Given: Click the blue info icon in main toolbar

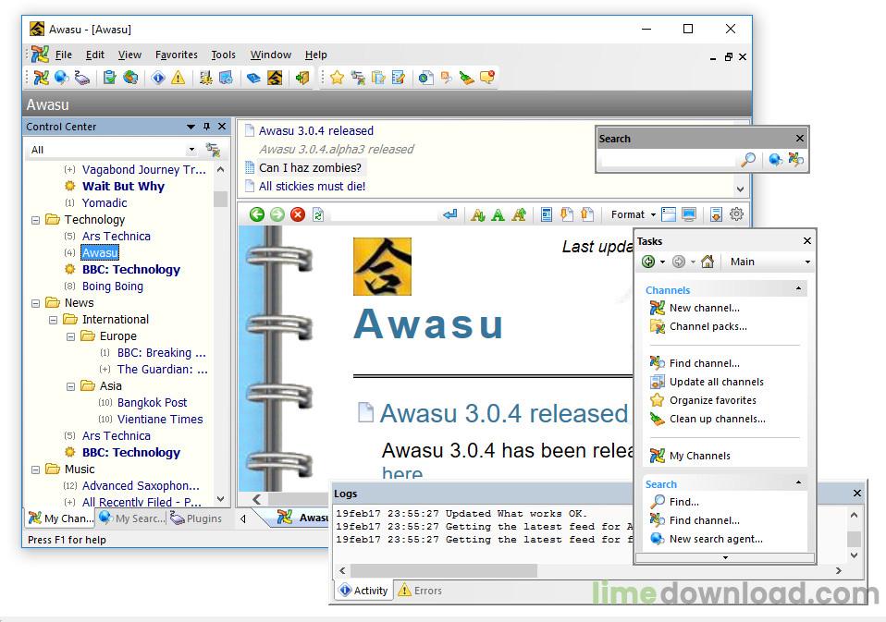Looking at the screenshot, I should pyautogui.click(x=158, y=78).
